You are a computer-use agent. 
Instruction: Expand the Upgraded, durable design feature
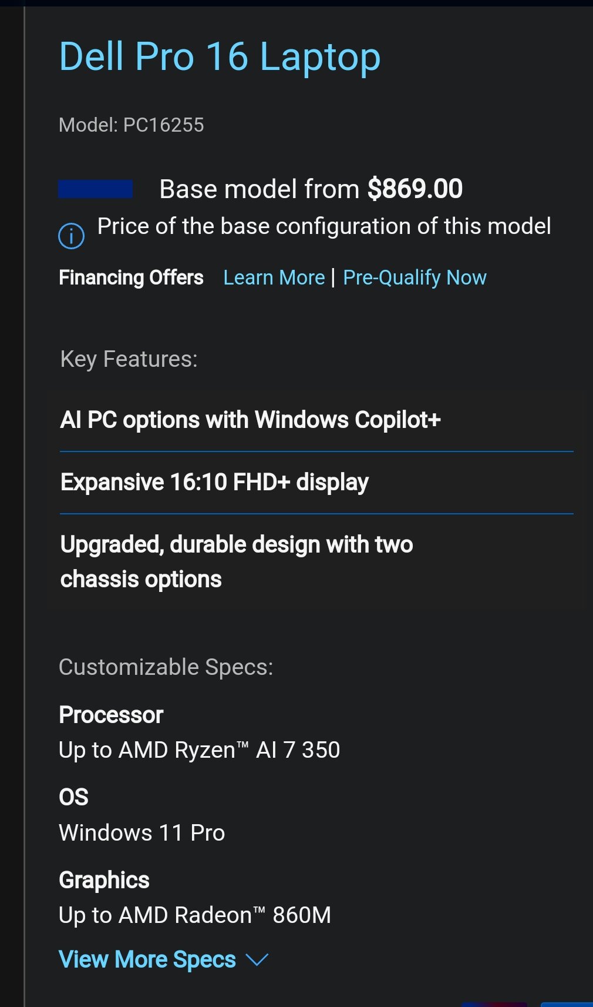coord(316,562)
